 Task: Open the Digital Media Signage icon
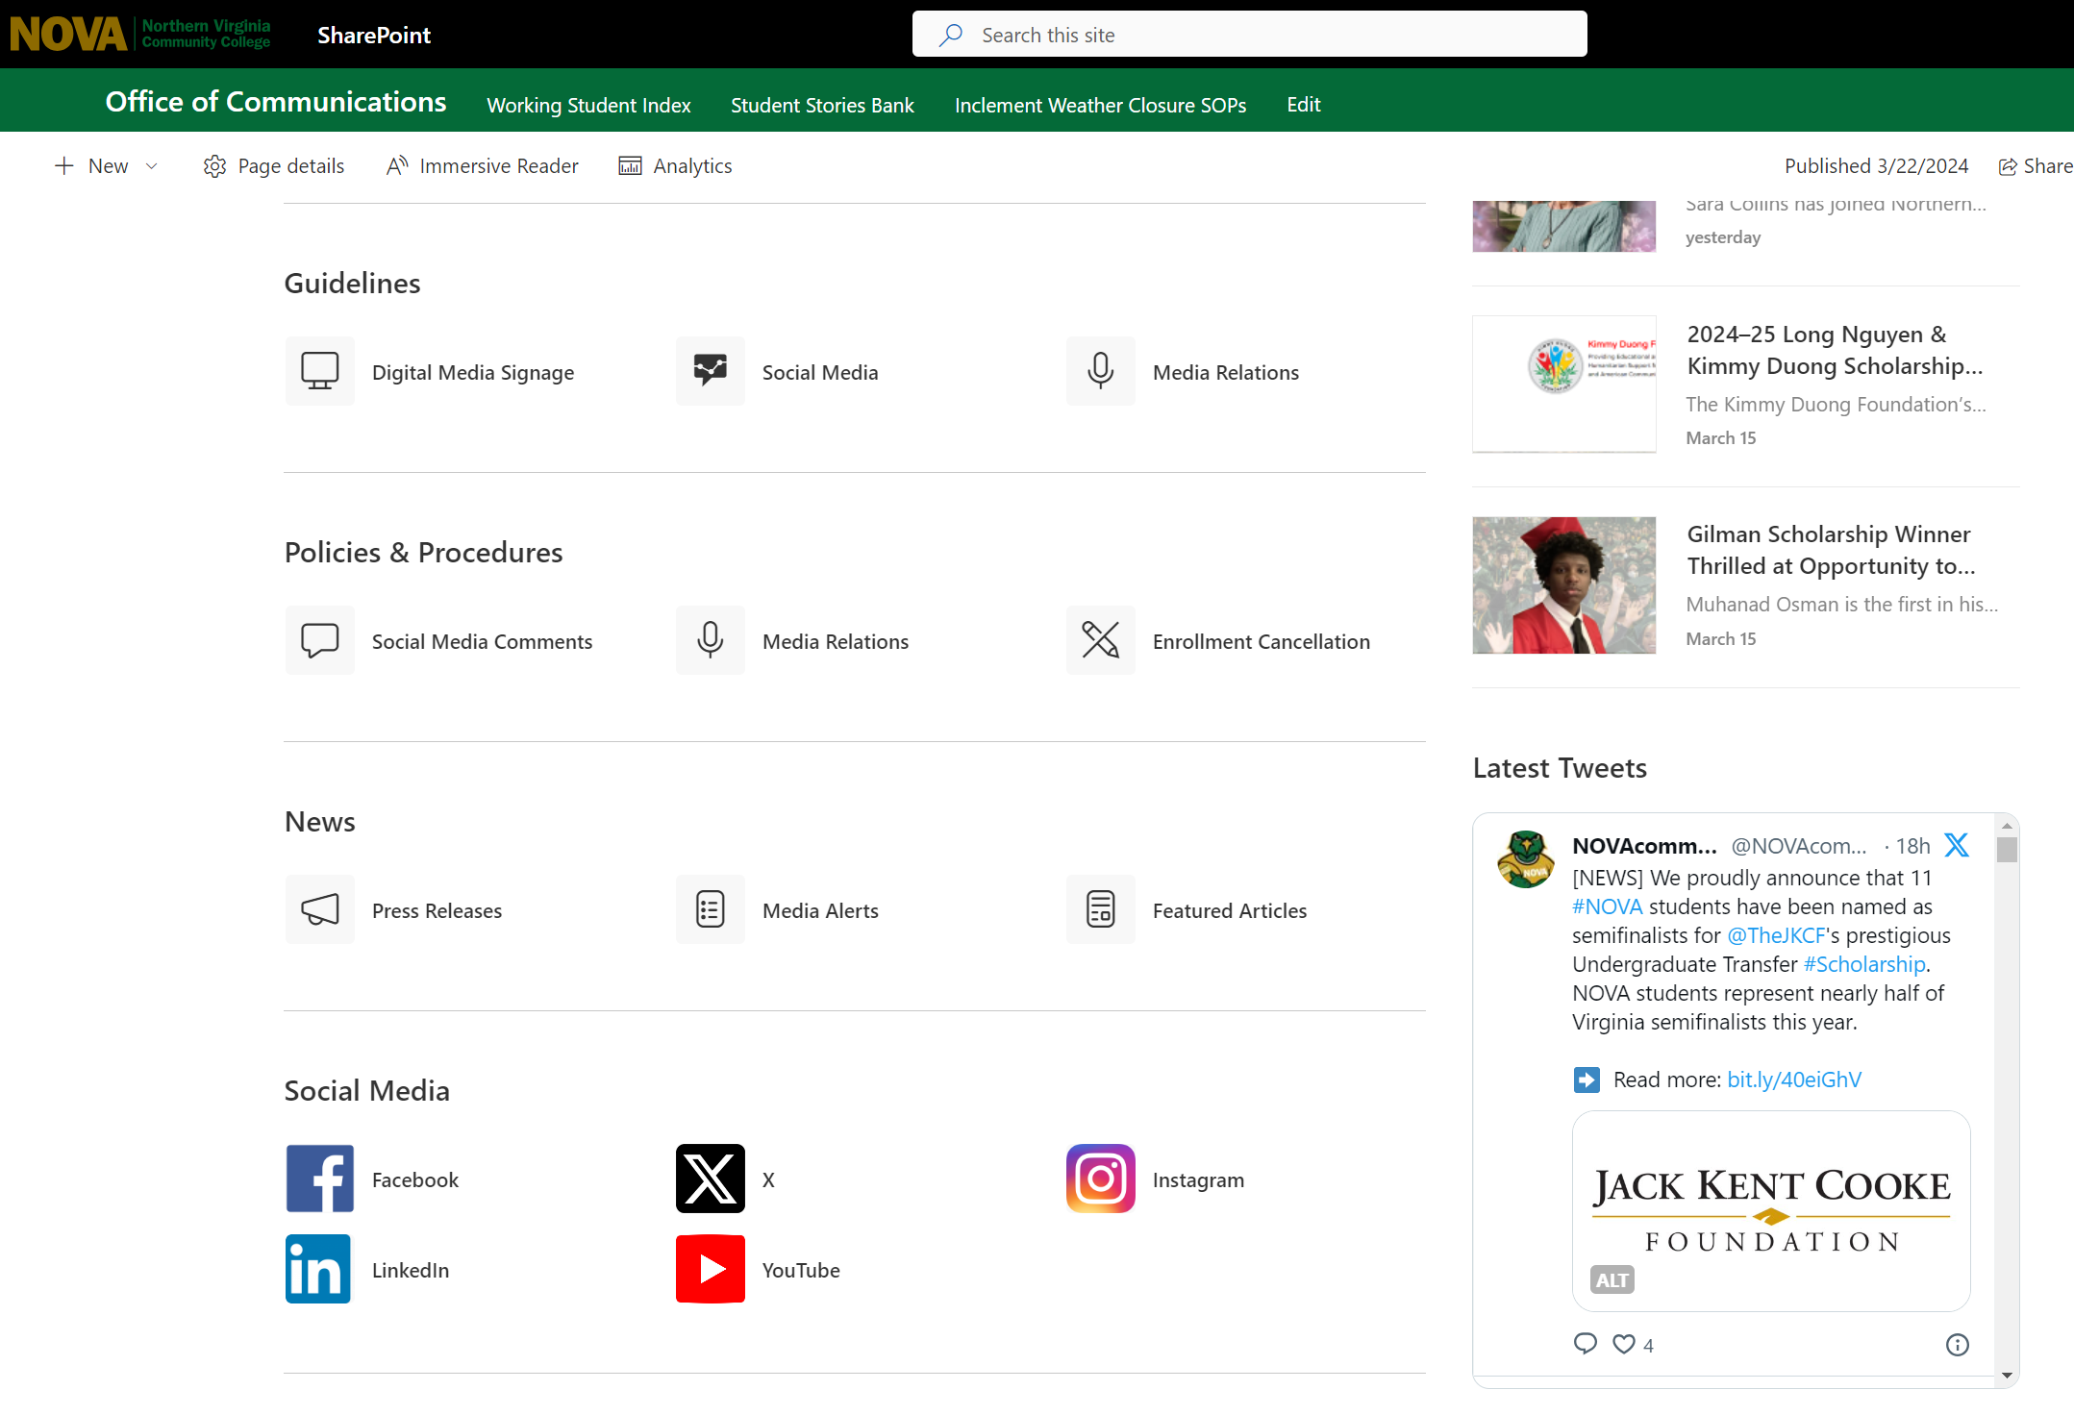[320, 371]
